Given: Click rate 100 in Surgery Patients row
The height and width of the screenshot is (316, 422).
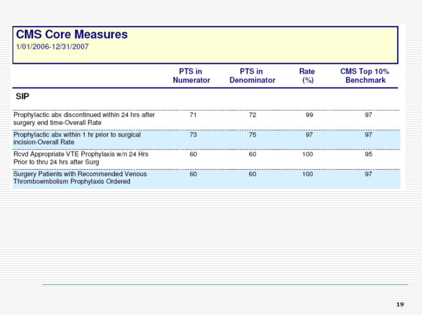Looking at the screenshot, I should (x=308, y=174).
